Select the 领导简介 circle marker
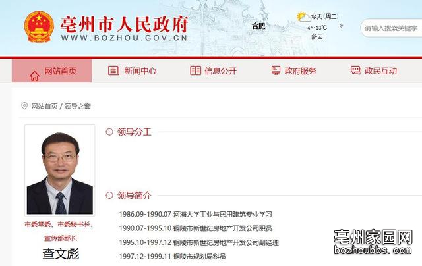 [x=109, y=195]
